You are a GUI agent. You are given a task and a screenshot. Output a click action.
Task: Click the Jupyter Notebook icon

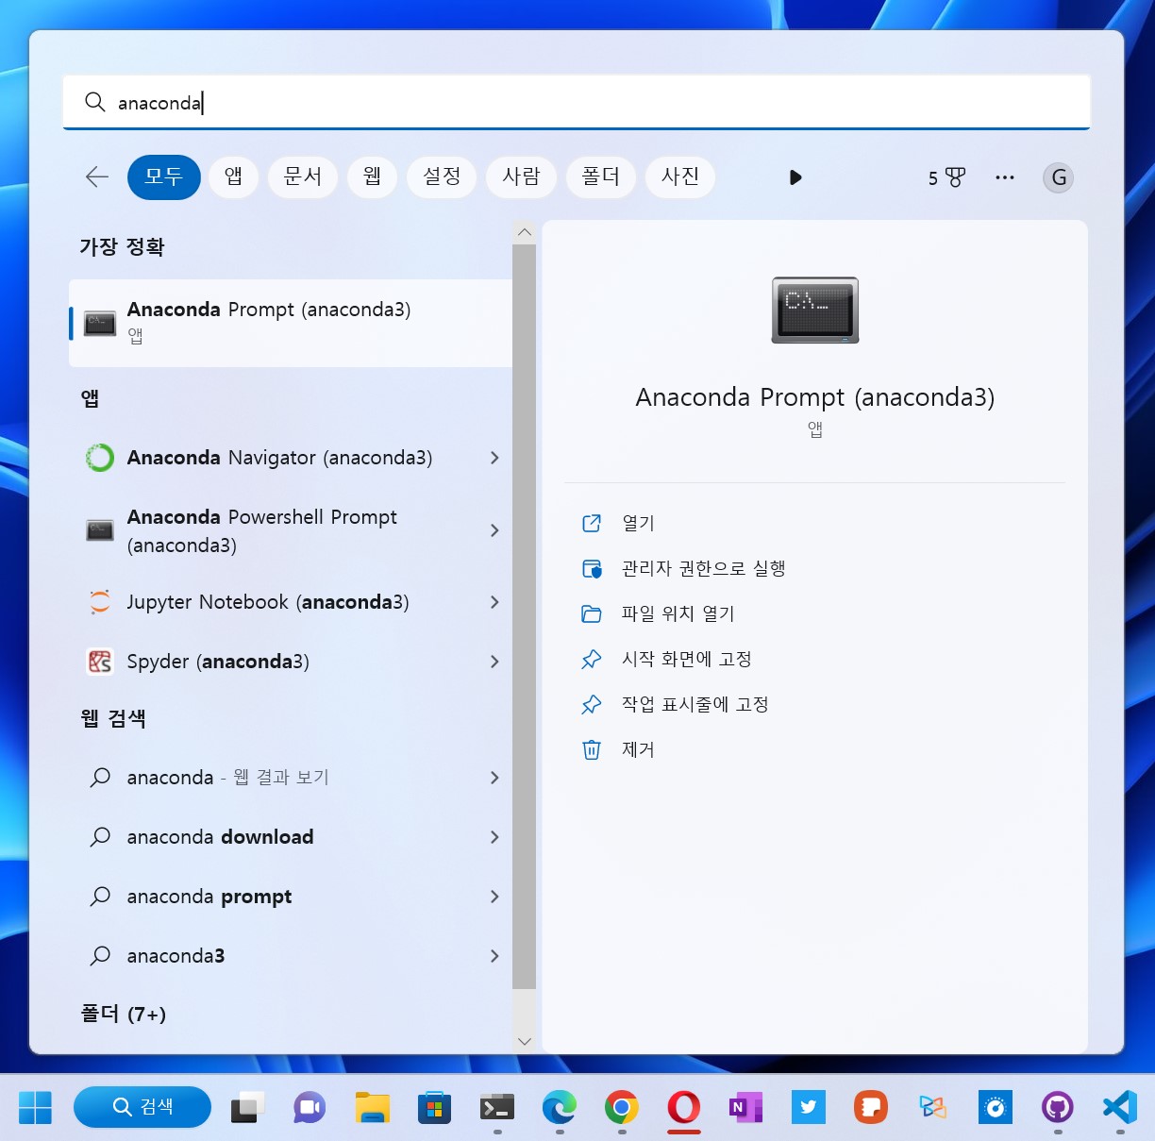coord(100,602)
